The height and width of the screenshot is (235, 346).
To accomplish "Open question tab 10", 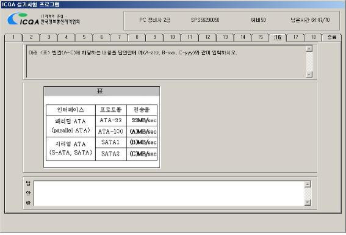I will [x=172, y=37].
